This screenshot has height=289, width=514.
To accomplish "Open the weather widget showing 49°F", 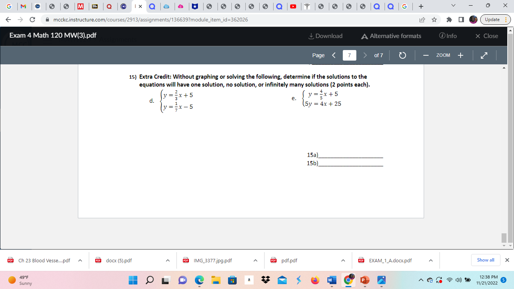I will pyautogui.click(x=21, y=280).
